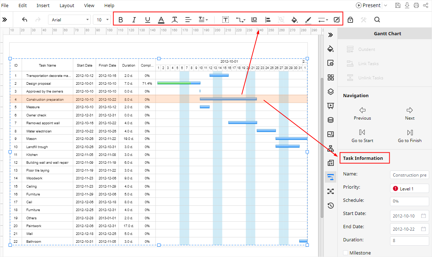The width and height of the screenshot is (432, 257).
Task: Expand the Present options arrow
Action: pyautogui.click(x=385, y=5)
